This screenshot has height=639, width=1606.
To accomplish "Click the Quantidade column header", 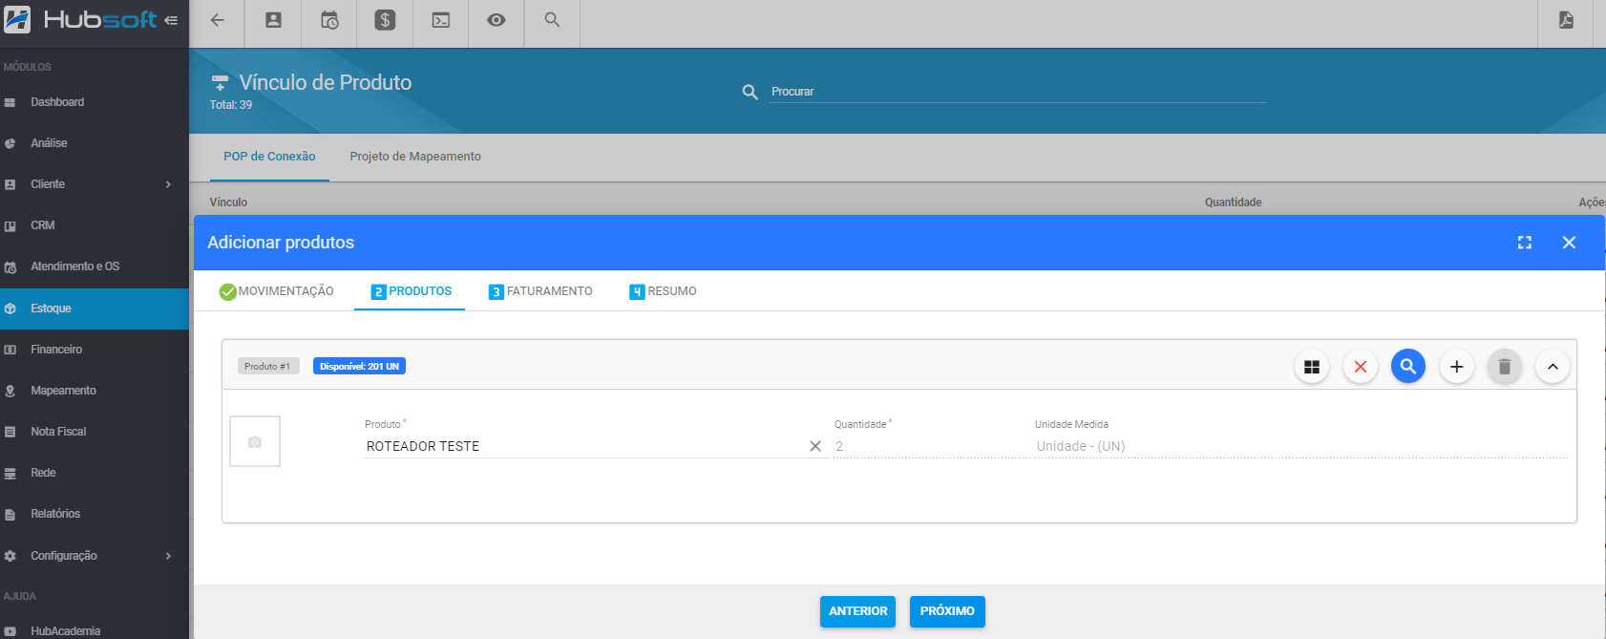I will [1233, 202].
